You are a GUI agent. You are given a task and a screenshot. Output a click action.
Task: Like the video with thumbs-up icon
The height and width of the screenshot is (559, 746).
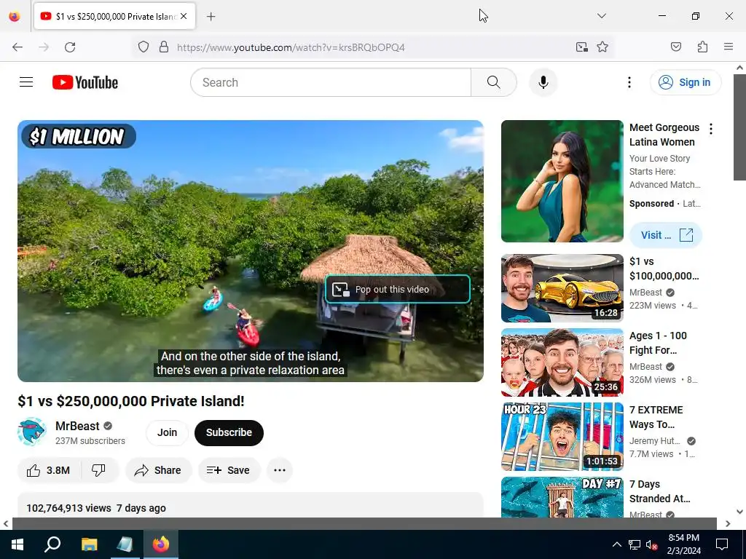click(x=49, y=470)
